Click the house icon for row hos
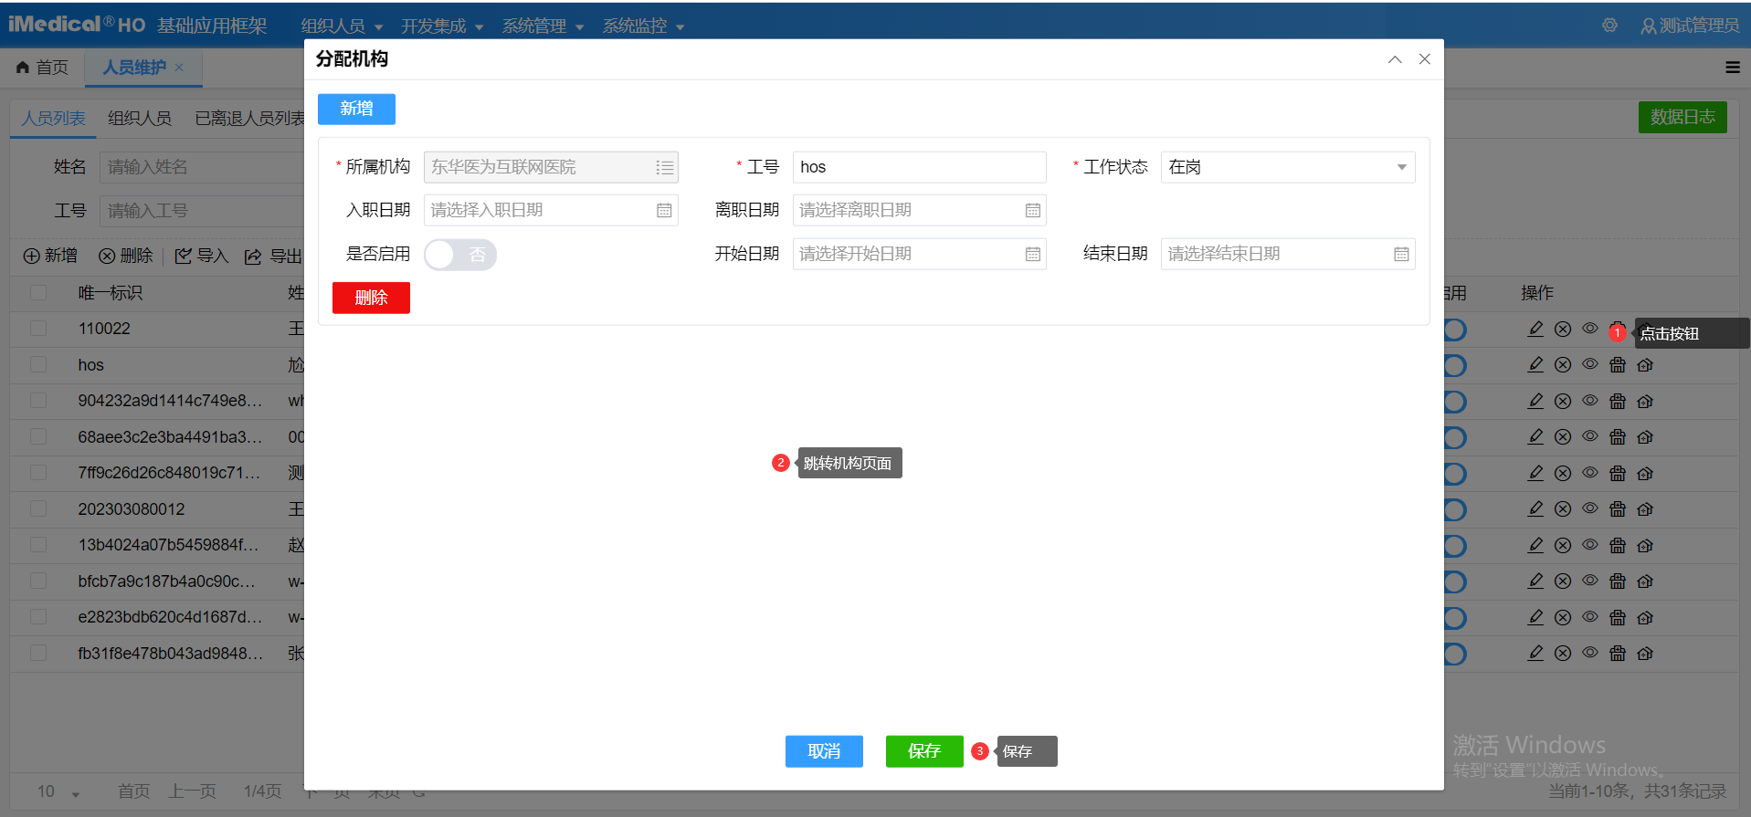Viewport: 1751px width, 817px height. tap(1645, 365)
